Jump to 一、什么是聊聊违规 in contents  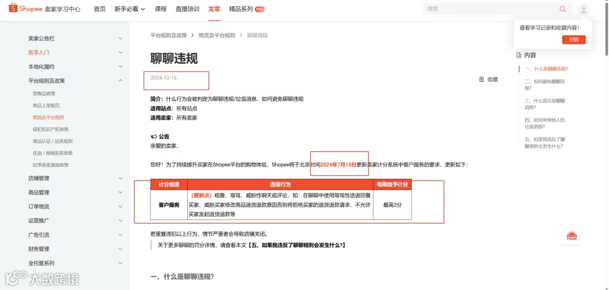tap(546, 69)
